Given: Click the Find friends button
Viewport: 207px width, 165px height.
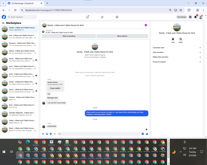Looking at the screenshot, I should coord(182,17).
